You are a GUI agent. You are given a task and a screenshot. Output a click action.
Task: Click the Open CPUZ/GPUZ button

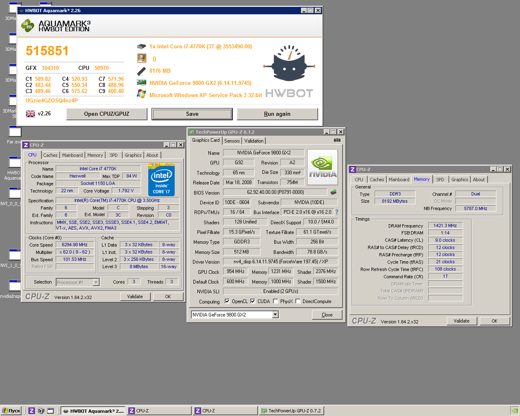[x=107, y=114]
